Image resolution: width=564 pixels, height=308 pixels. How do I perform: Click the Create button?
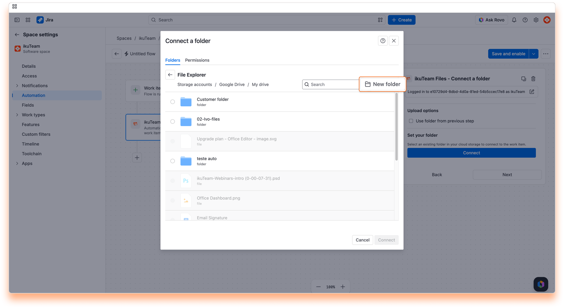401,20
